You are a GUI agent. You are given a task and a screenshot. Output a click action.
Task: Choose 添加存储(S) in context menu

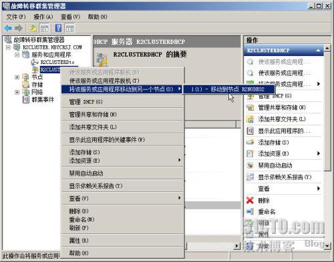click(123, 152)
